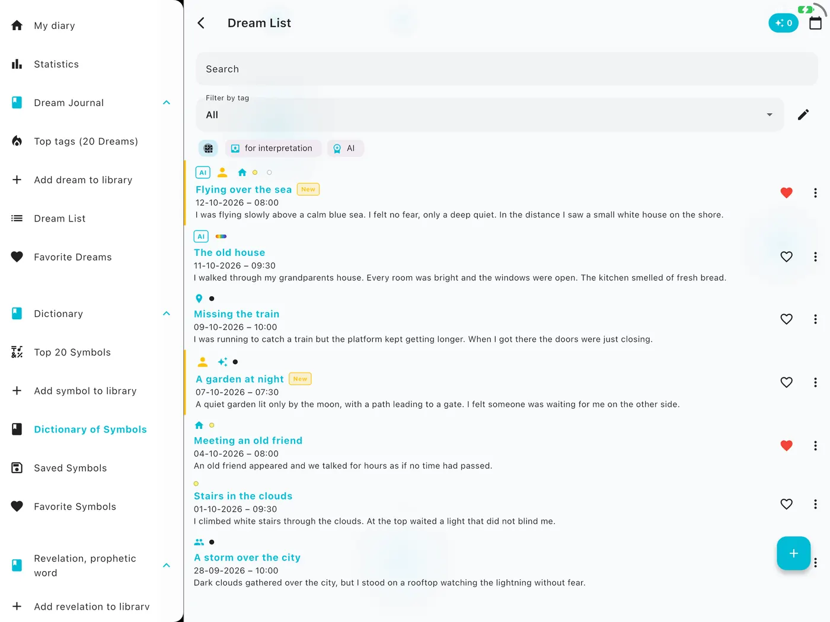Go back using the arrow beside Dream List
Screen dimensions: 830x622
tap(201, 23)
